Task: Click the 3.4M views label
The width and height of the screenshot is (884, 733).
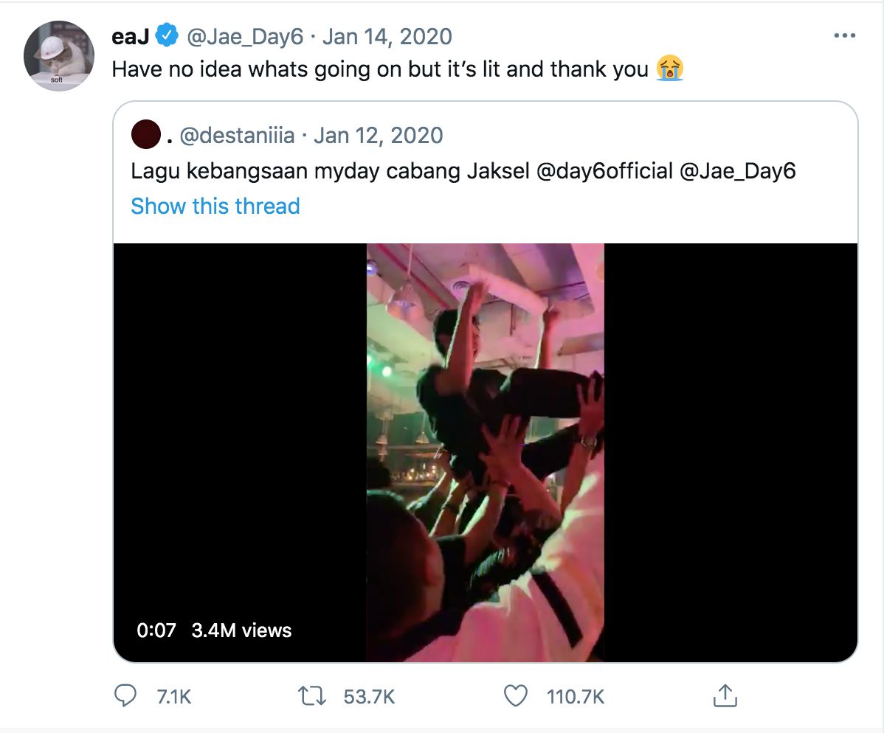Action: pyautogui.click(x=241, y=630)
